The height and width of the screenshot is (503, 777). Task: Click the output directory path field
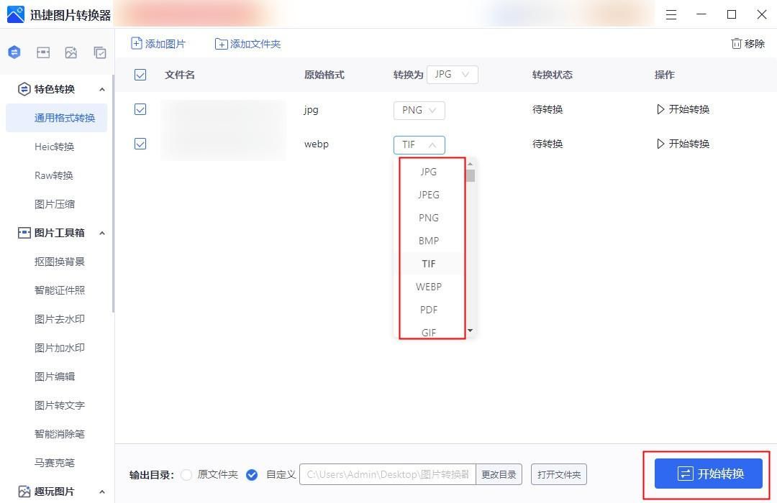click(388, 474)
